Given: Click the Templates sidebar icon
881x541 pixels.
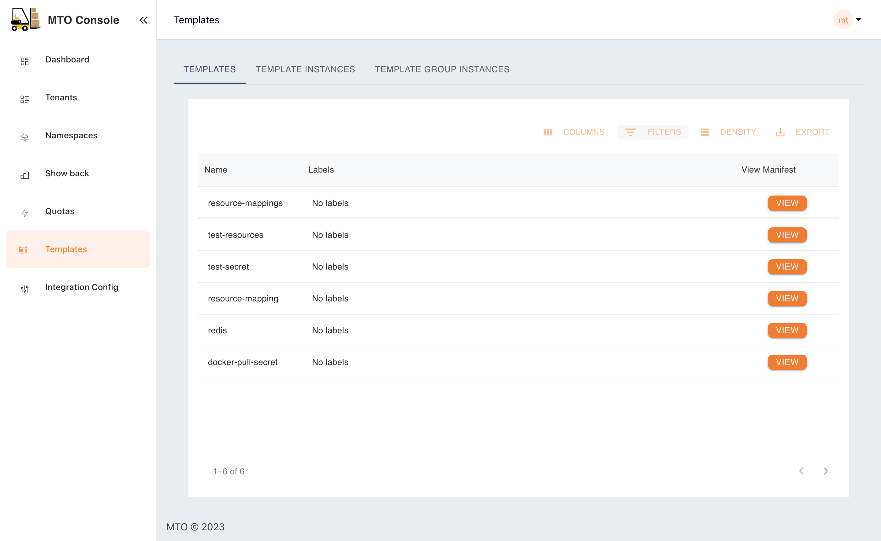Looking at the screenshot, I should (x=23, y=249).
